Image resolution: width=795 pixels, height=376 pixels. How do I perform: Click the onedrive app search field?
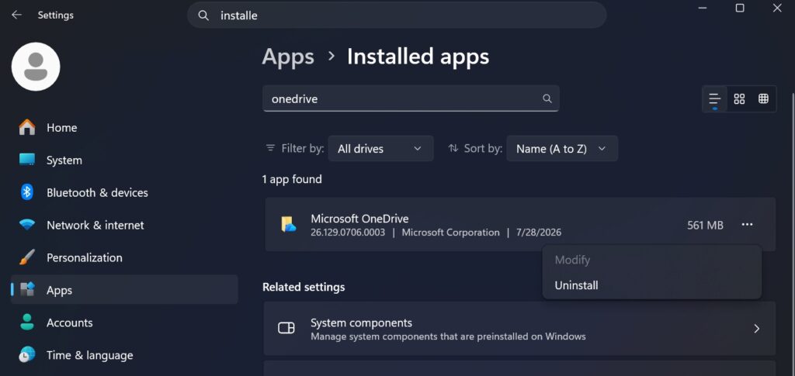(x=411, y=98)
